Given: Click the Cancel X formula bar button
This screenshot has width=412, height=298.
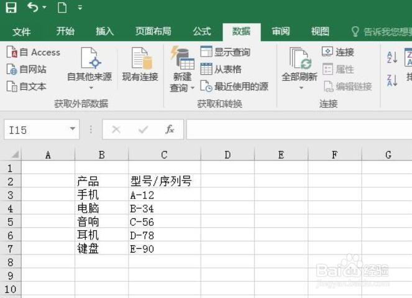Looking at the screenshot, I should coord(116,129).
